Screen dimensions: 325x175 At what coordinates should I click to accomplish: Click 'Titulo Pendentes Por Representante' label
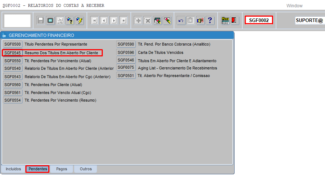tap(56, 44)
